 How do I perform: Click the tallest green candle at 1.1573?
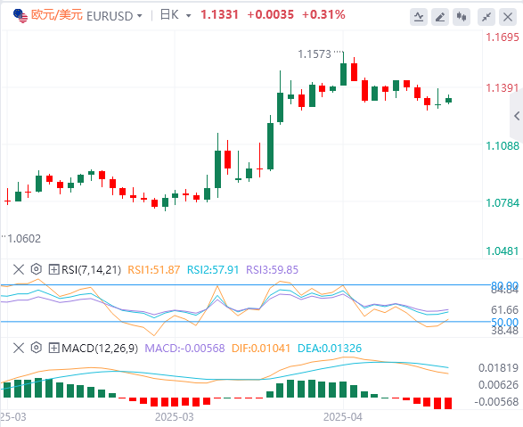[343, 74]
